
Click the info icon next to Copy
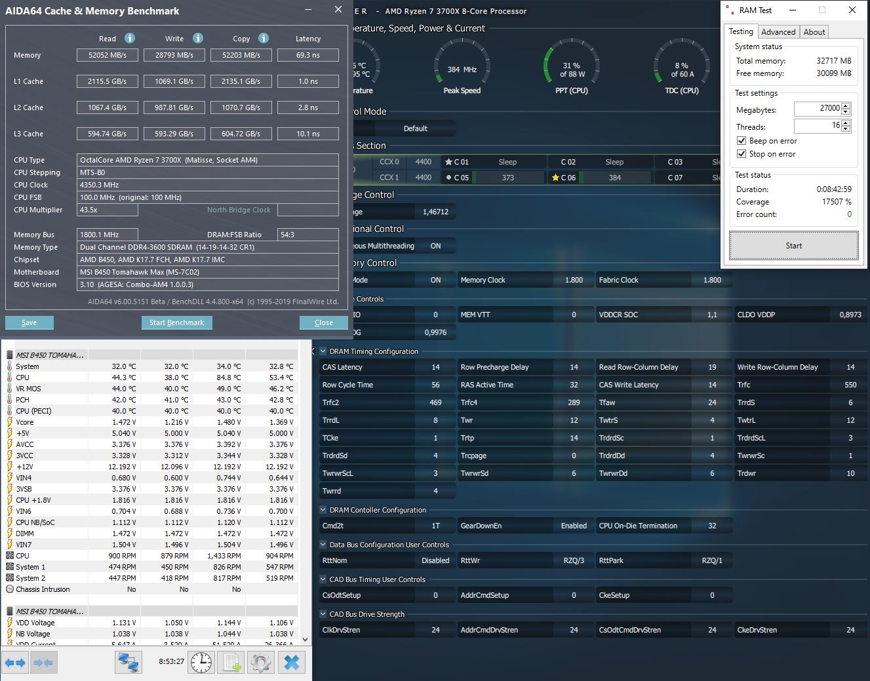click(x=264, y=38)
